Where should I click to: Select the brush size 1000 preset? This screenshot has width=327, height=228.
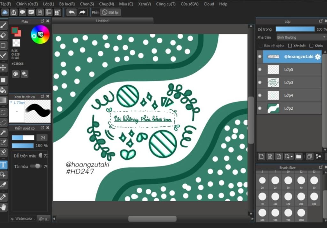coord(301,214)
